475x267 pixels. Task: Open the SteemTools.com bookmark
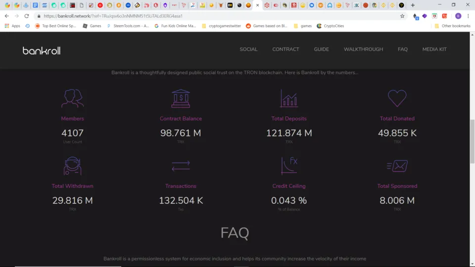click(128, 26)
